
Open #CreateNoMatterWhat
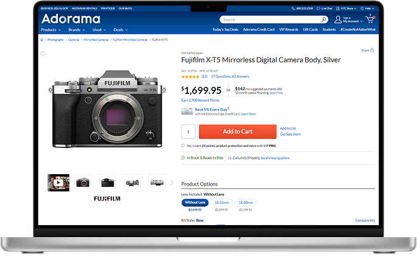358,30
